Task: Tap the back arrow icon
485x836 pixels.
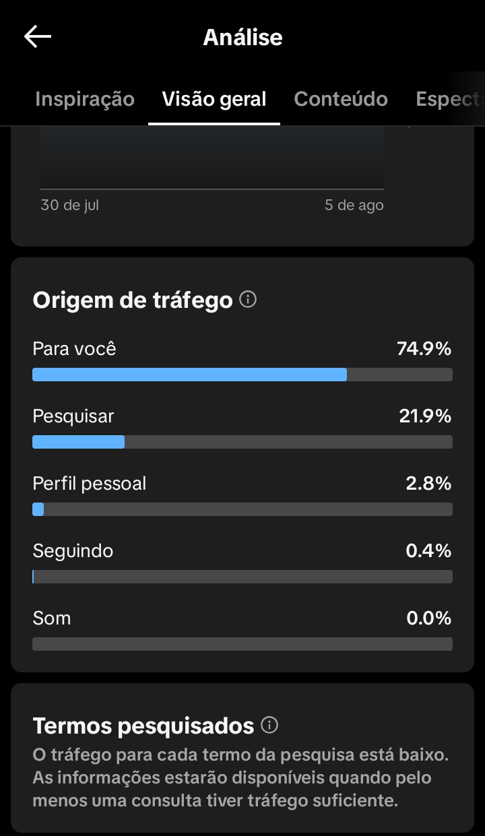Action: coord(38,37)
